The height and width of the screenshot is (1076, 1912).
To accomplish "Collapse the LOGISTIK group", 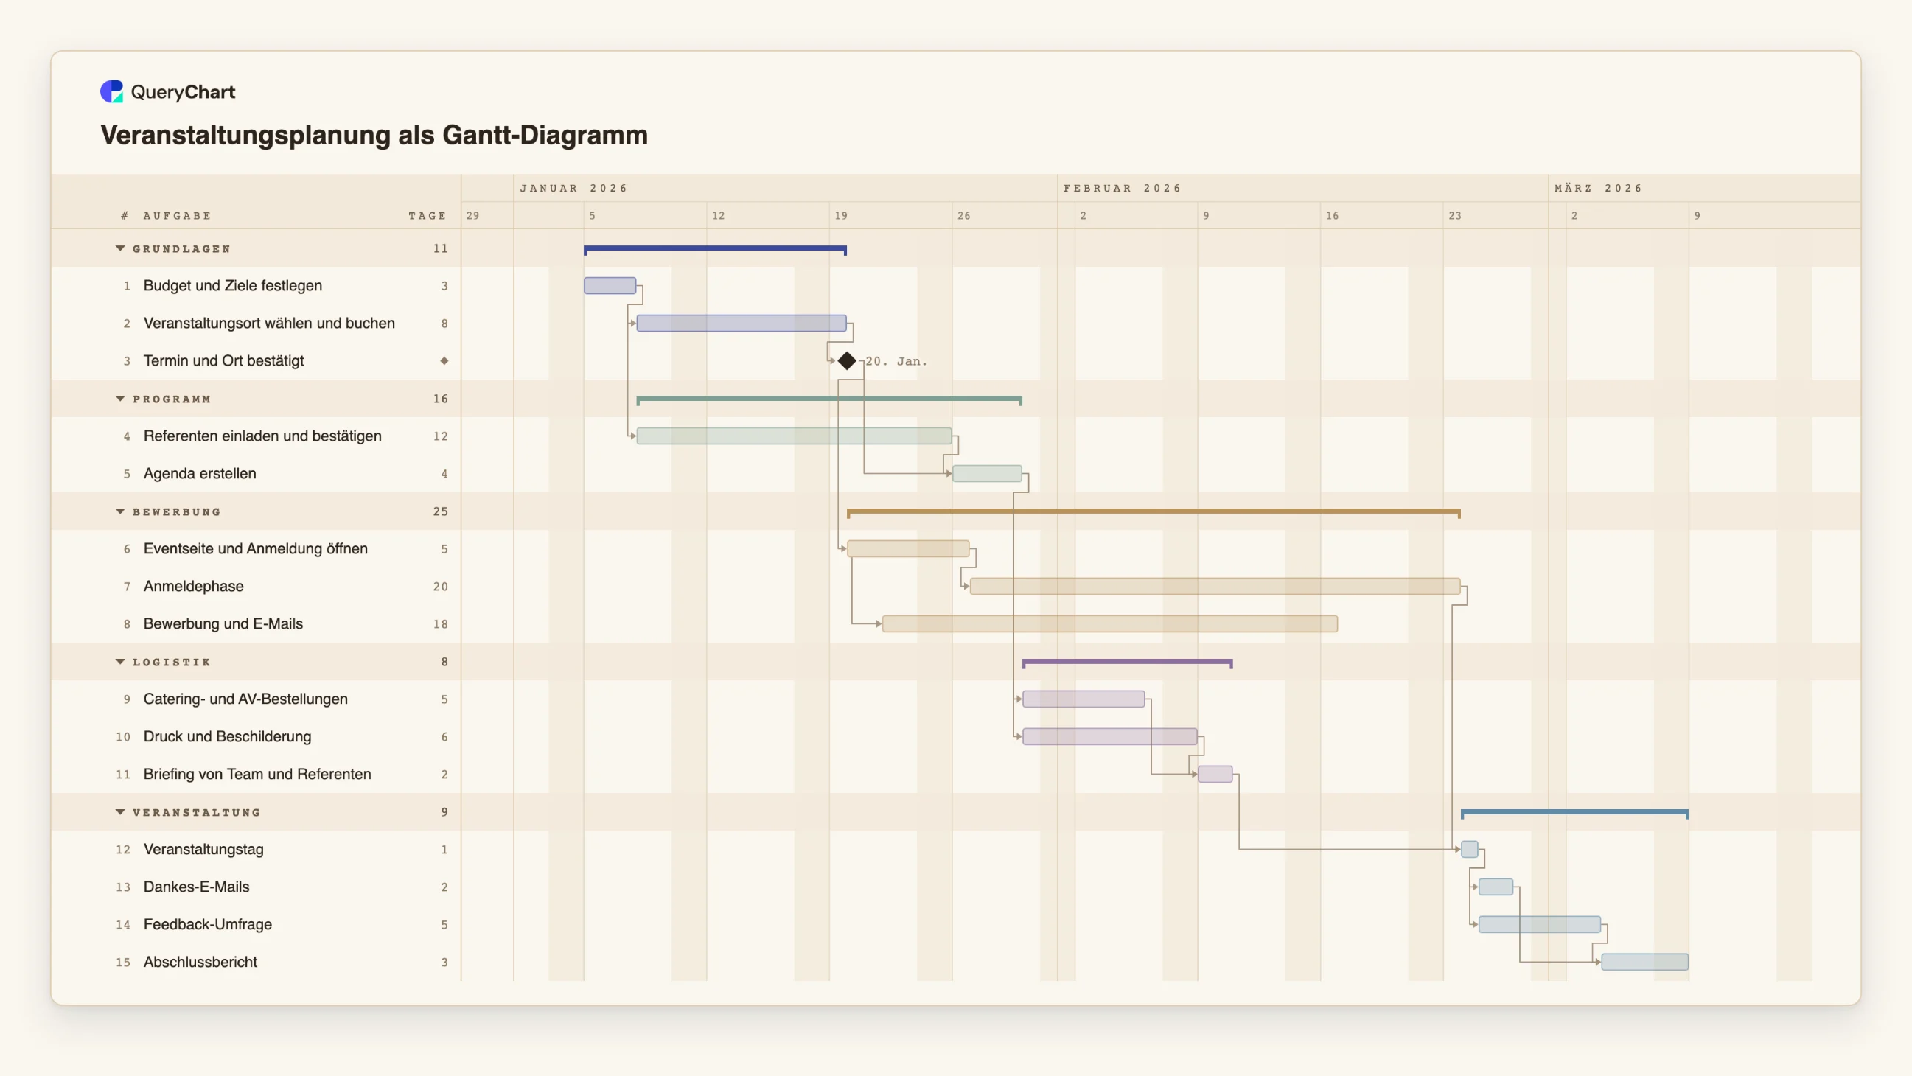I will [120, 661].
